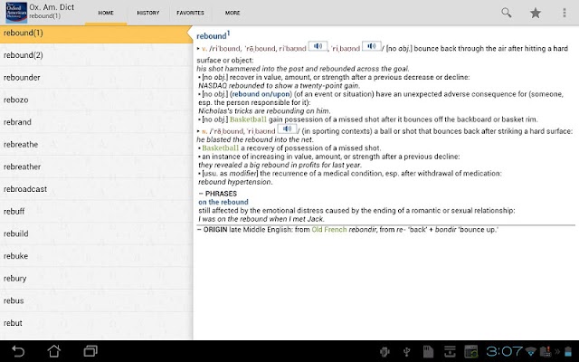Switch to the Favorites tab
The width and height of the screenshot is (579, 362).
(190, 13)
